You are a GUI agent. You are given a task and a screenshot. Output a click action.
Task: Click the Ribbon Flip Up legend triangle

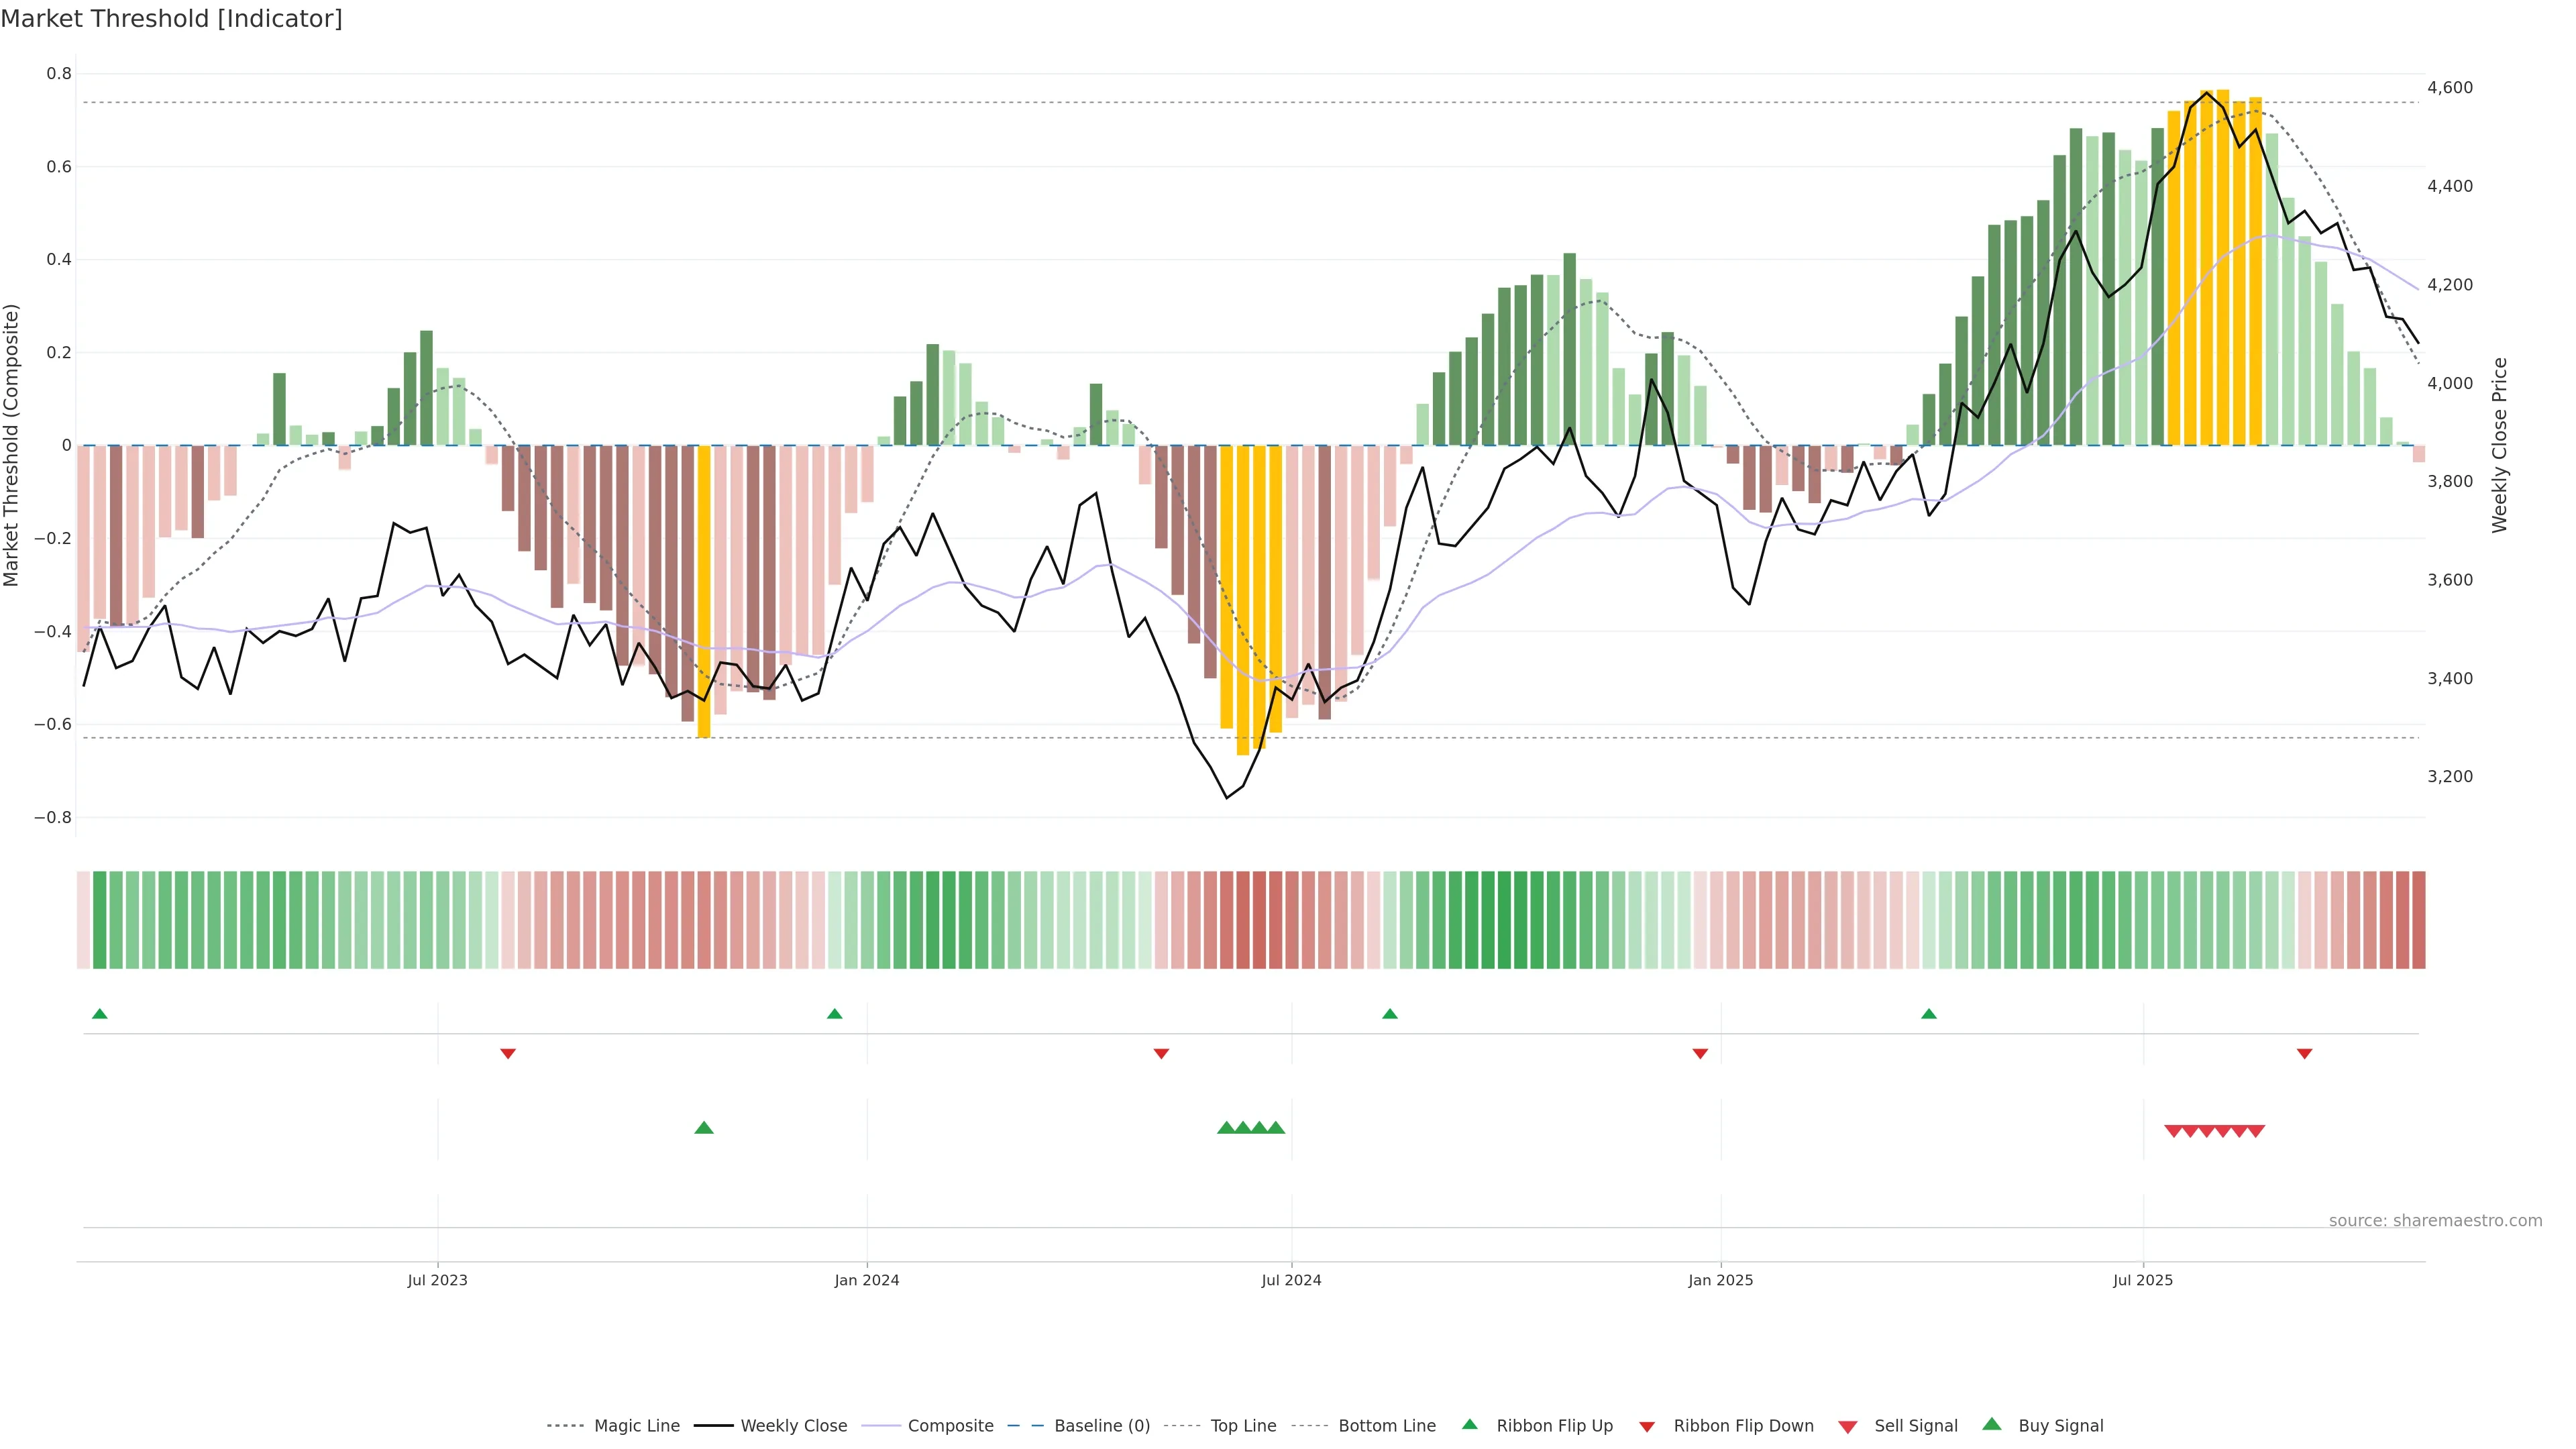click(1469, 1424)
